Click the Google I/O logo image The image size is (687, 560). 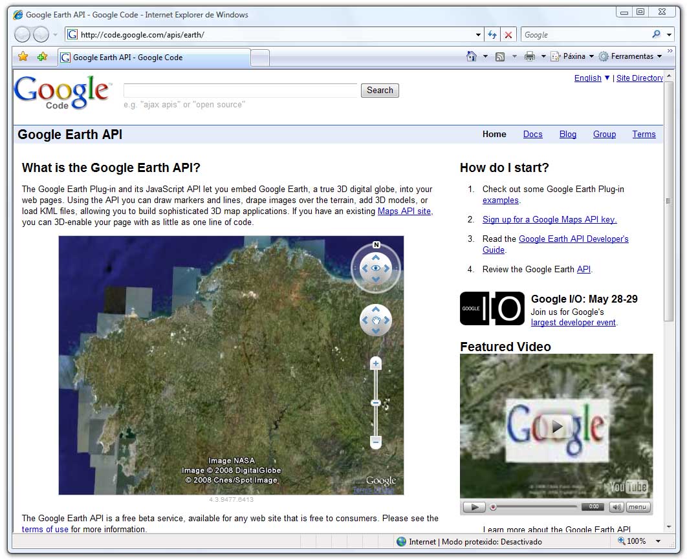(492, 308)
